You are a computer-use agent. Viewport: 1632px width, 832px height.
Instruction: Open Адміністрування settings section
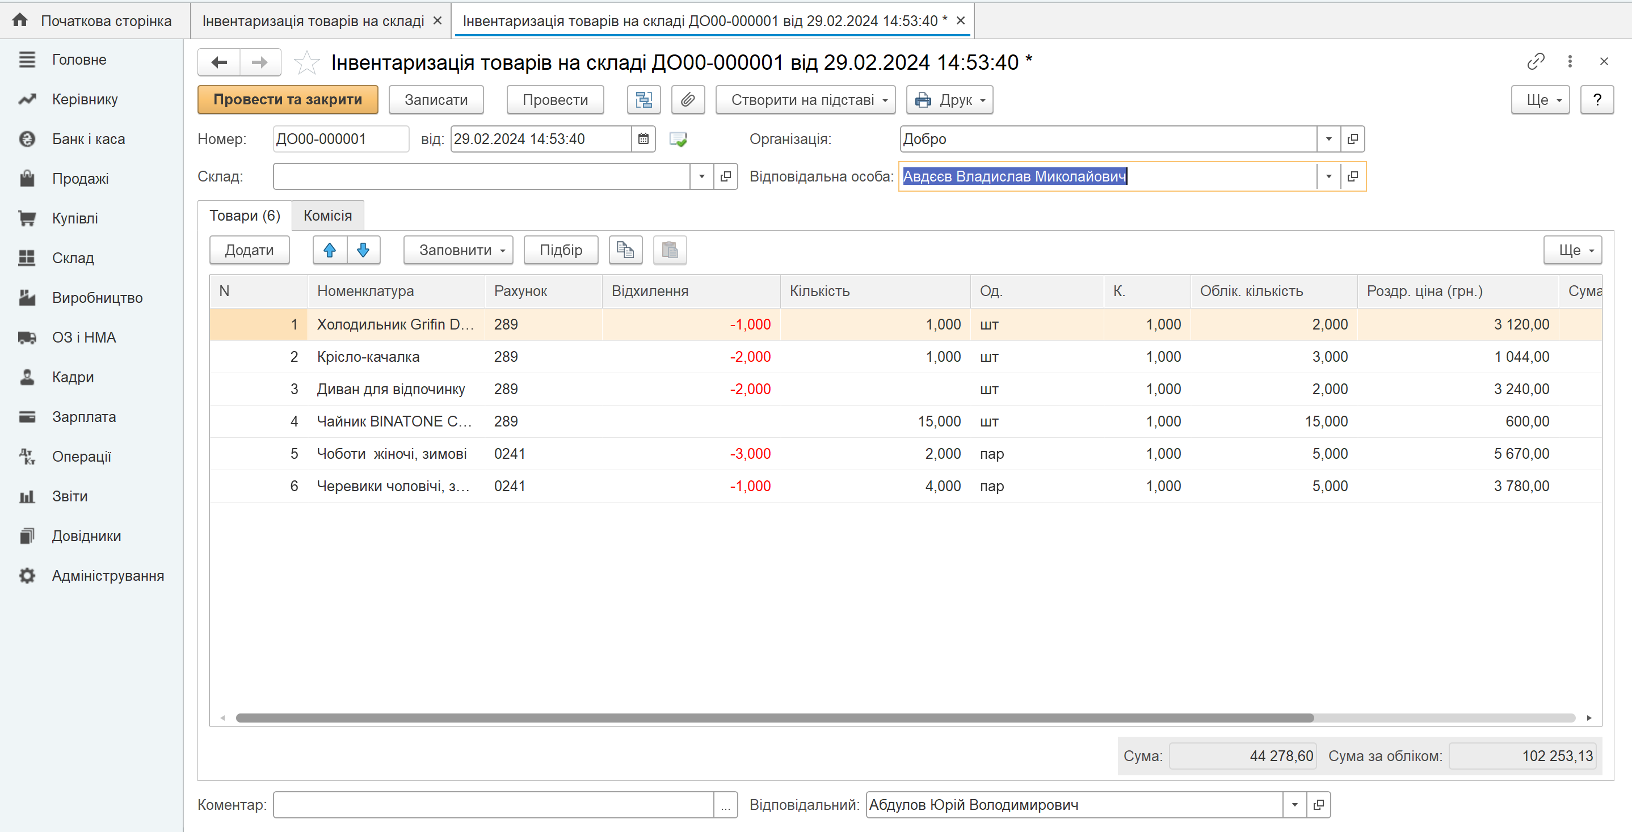108,576
